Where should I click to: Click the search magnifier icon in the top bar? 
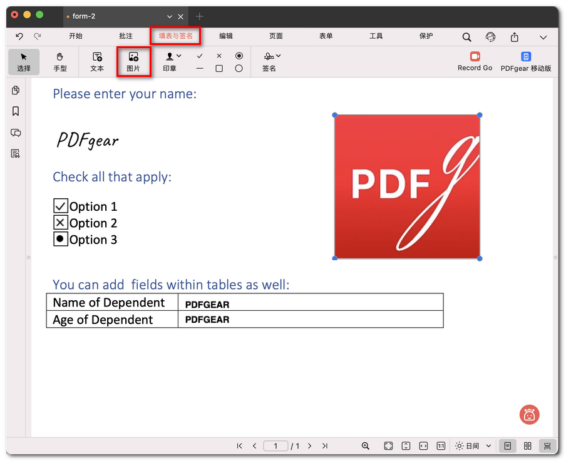click(x=467, y=38)
